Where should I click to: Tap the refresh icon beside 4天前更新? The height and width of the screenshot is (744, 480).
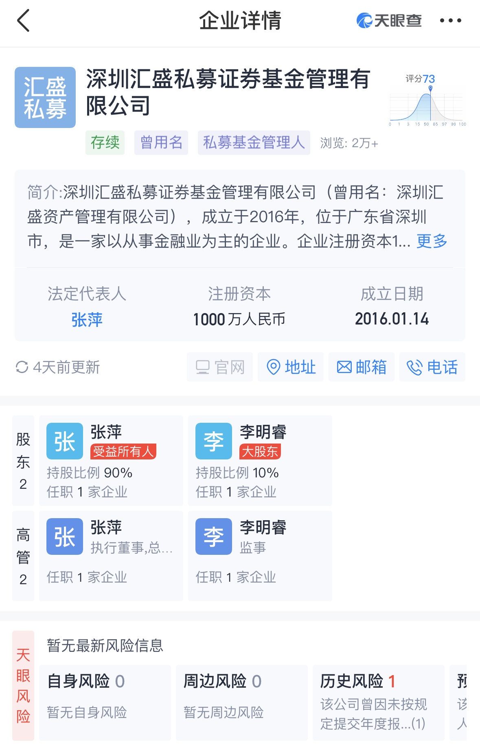point(22,367)
